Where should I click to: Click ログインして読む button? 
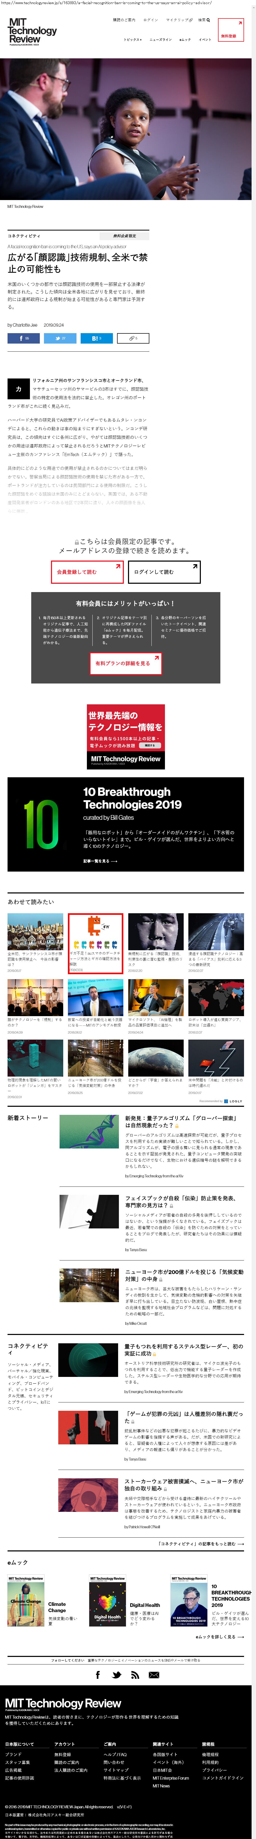tap(164, 572)
